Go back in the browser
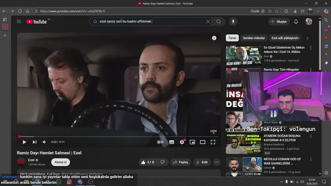Image resolution: width=331 pixels, height=186 pixels. tap(4, 11)
